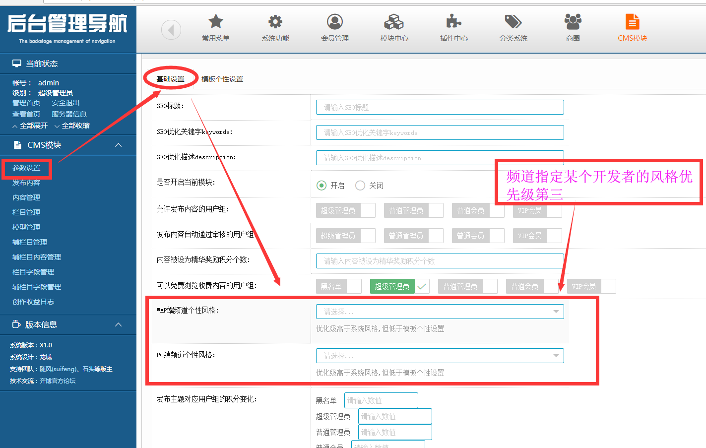Click the round back arrow button
706x448 pixels.
pyautogui.click(x=171, y=30)
